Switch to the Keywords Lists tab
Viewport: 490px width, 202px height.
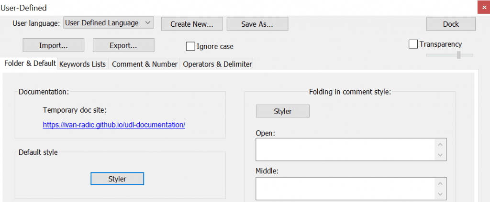click(82, 64)
